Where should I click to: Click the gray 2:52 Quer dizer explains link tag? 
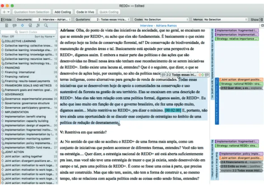point(241,88)
